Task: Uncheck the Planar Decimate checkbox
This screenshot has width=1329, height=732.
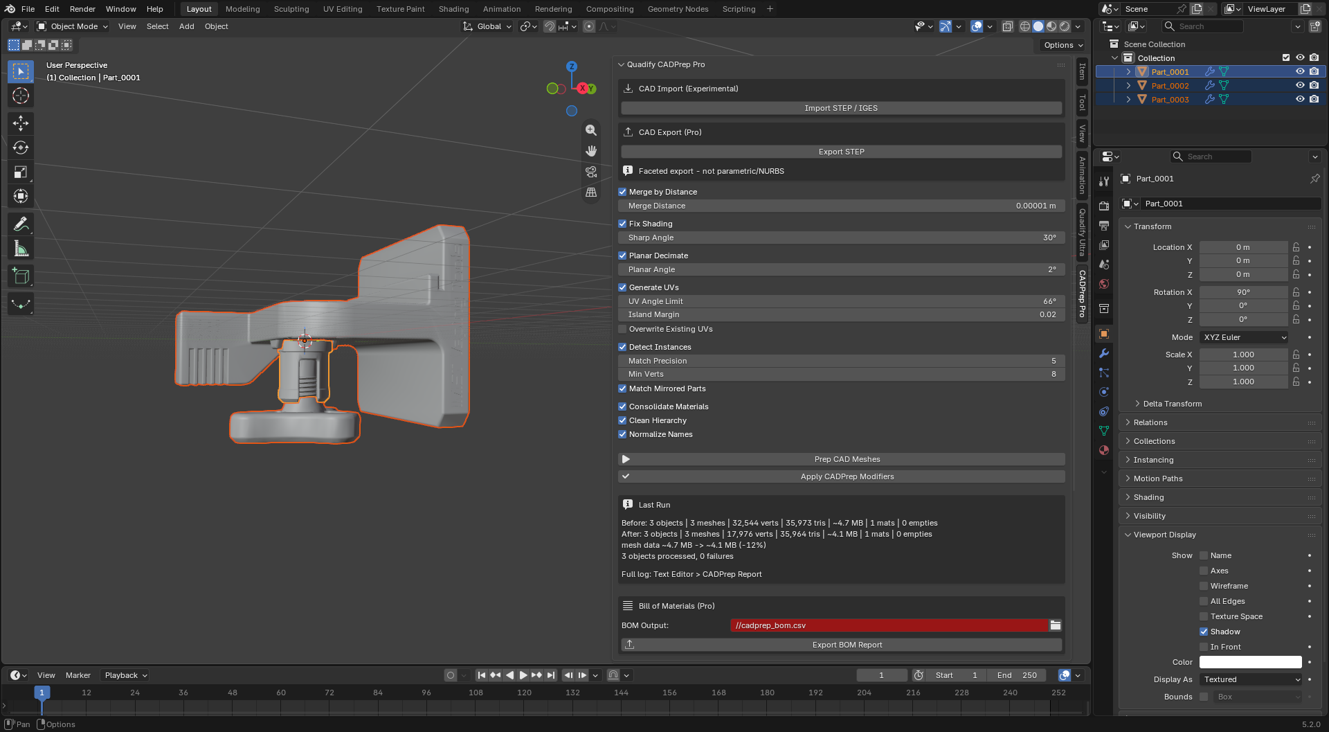Action: [x=622, y=256]
